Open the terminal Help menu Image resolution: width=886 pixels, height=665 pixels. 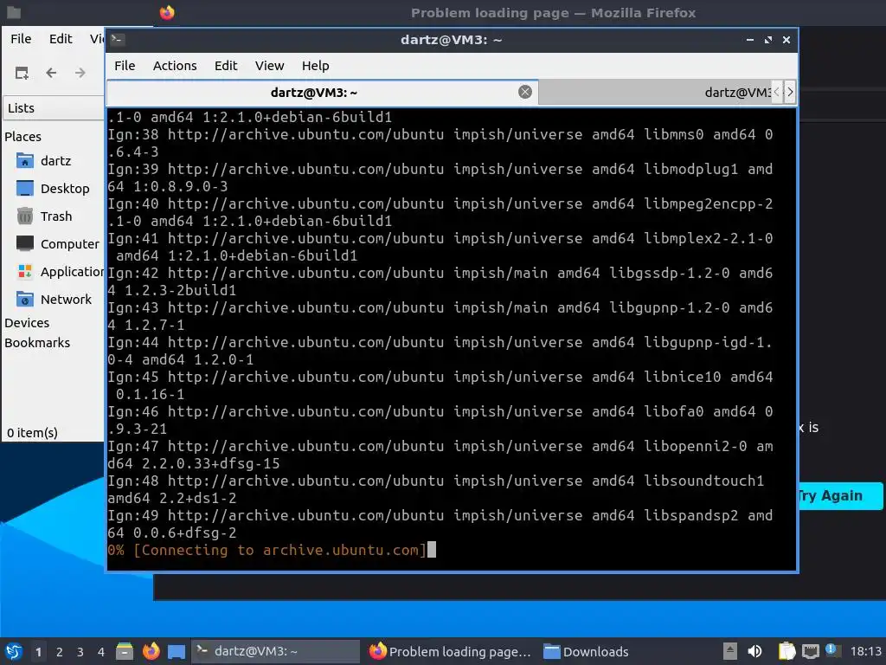[x=315, y=66]
